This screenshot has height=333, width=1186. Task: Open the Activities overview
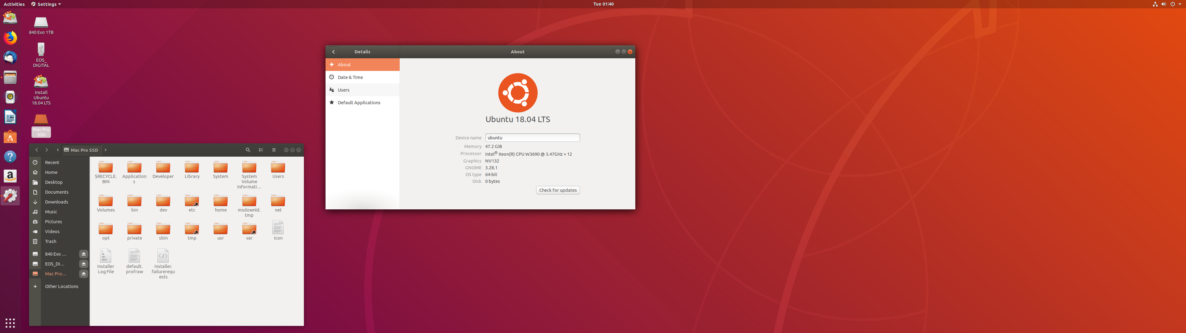tap(14, 4)
